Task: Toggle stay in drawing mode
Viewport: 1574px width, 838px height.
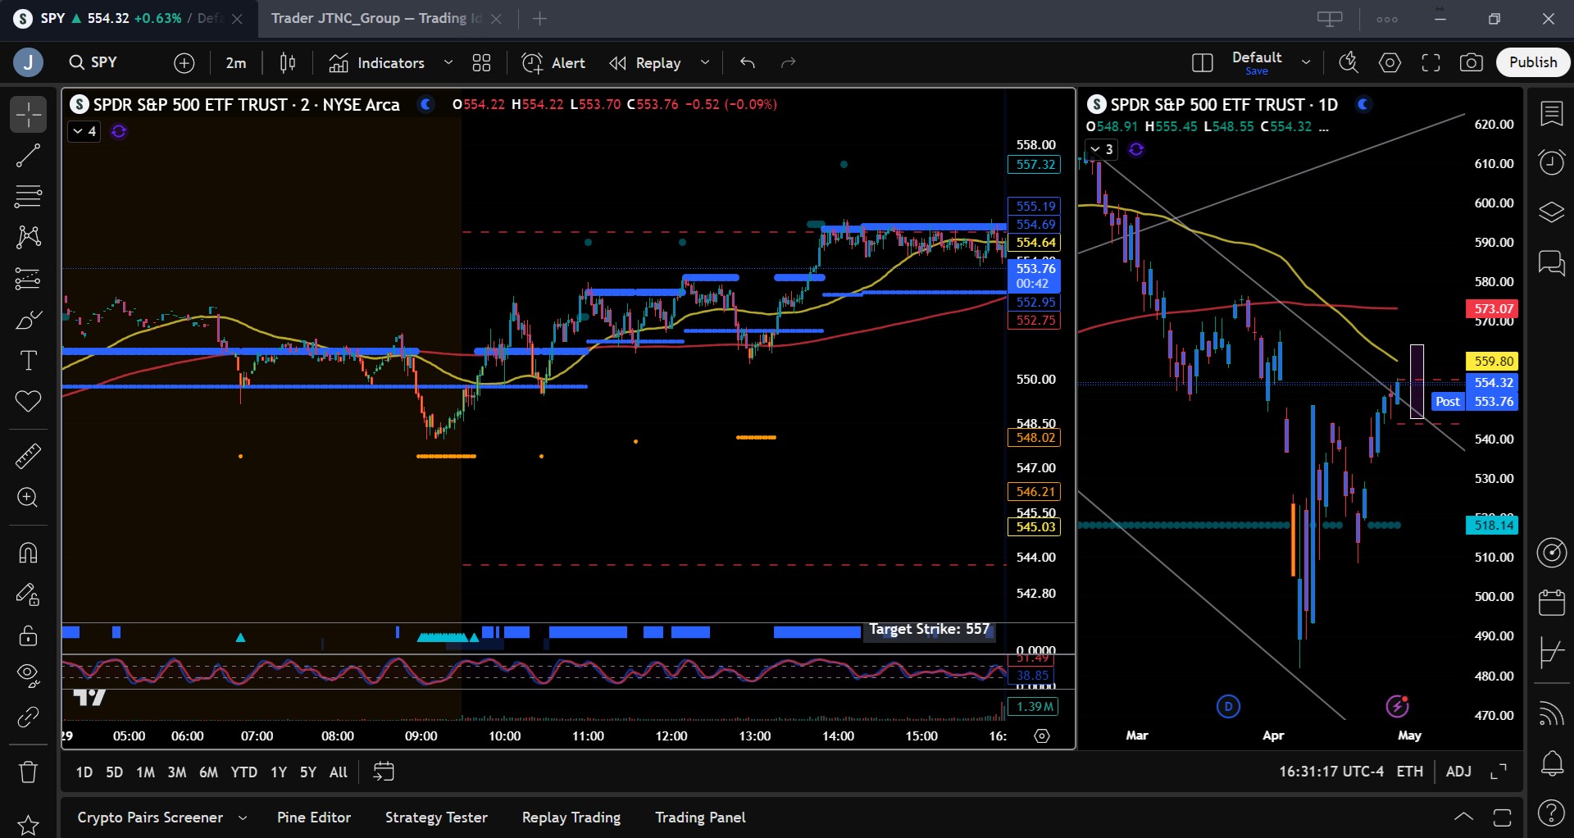Action: pyautogui.click(x=28, y=594)
